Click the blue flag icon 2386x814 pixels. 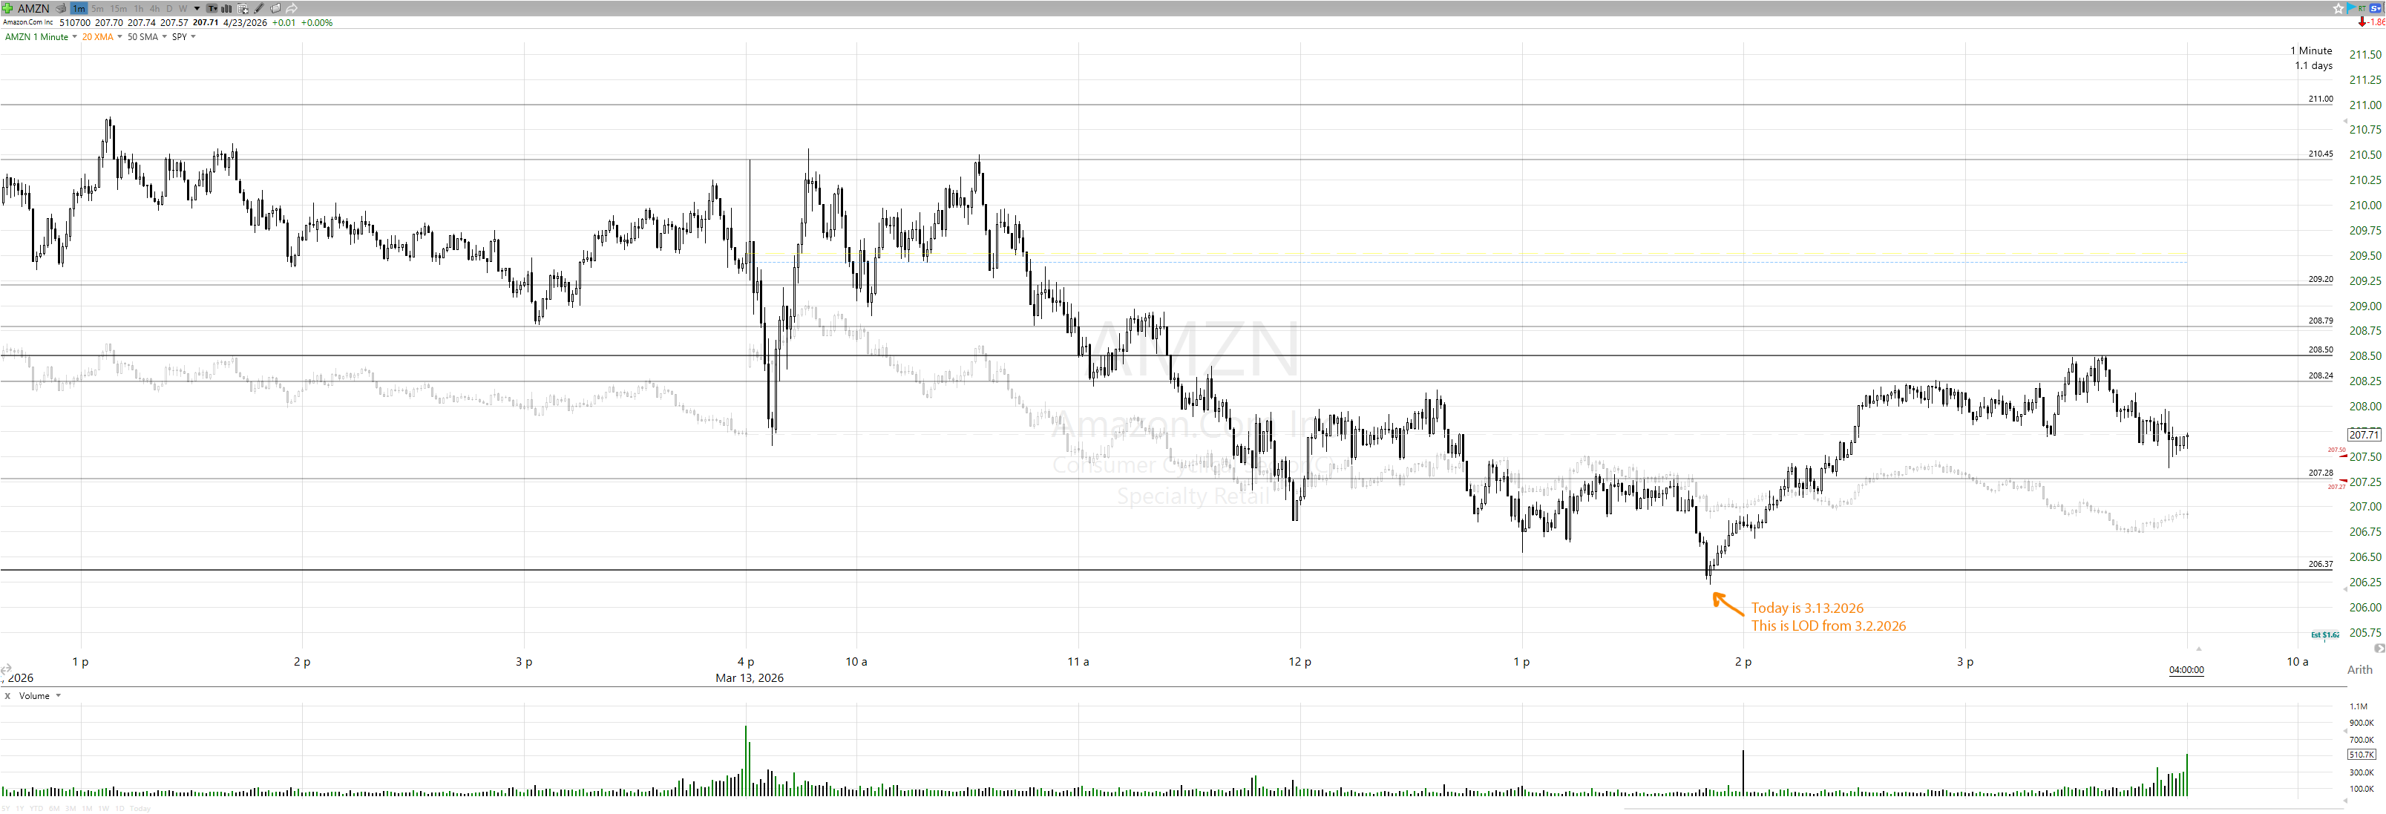tap(2351, 8)
